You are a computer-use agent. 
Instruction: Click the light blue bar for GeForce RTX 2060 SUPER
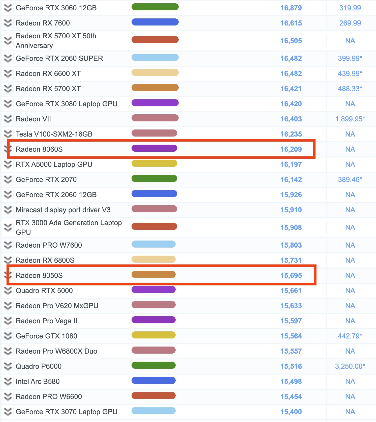pos(155,58)
